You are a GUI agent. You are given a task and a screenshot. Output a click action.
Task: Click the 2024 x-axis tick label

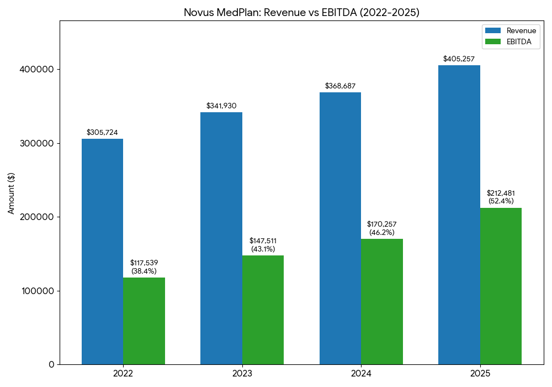click(361, 374)
